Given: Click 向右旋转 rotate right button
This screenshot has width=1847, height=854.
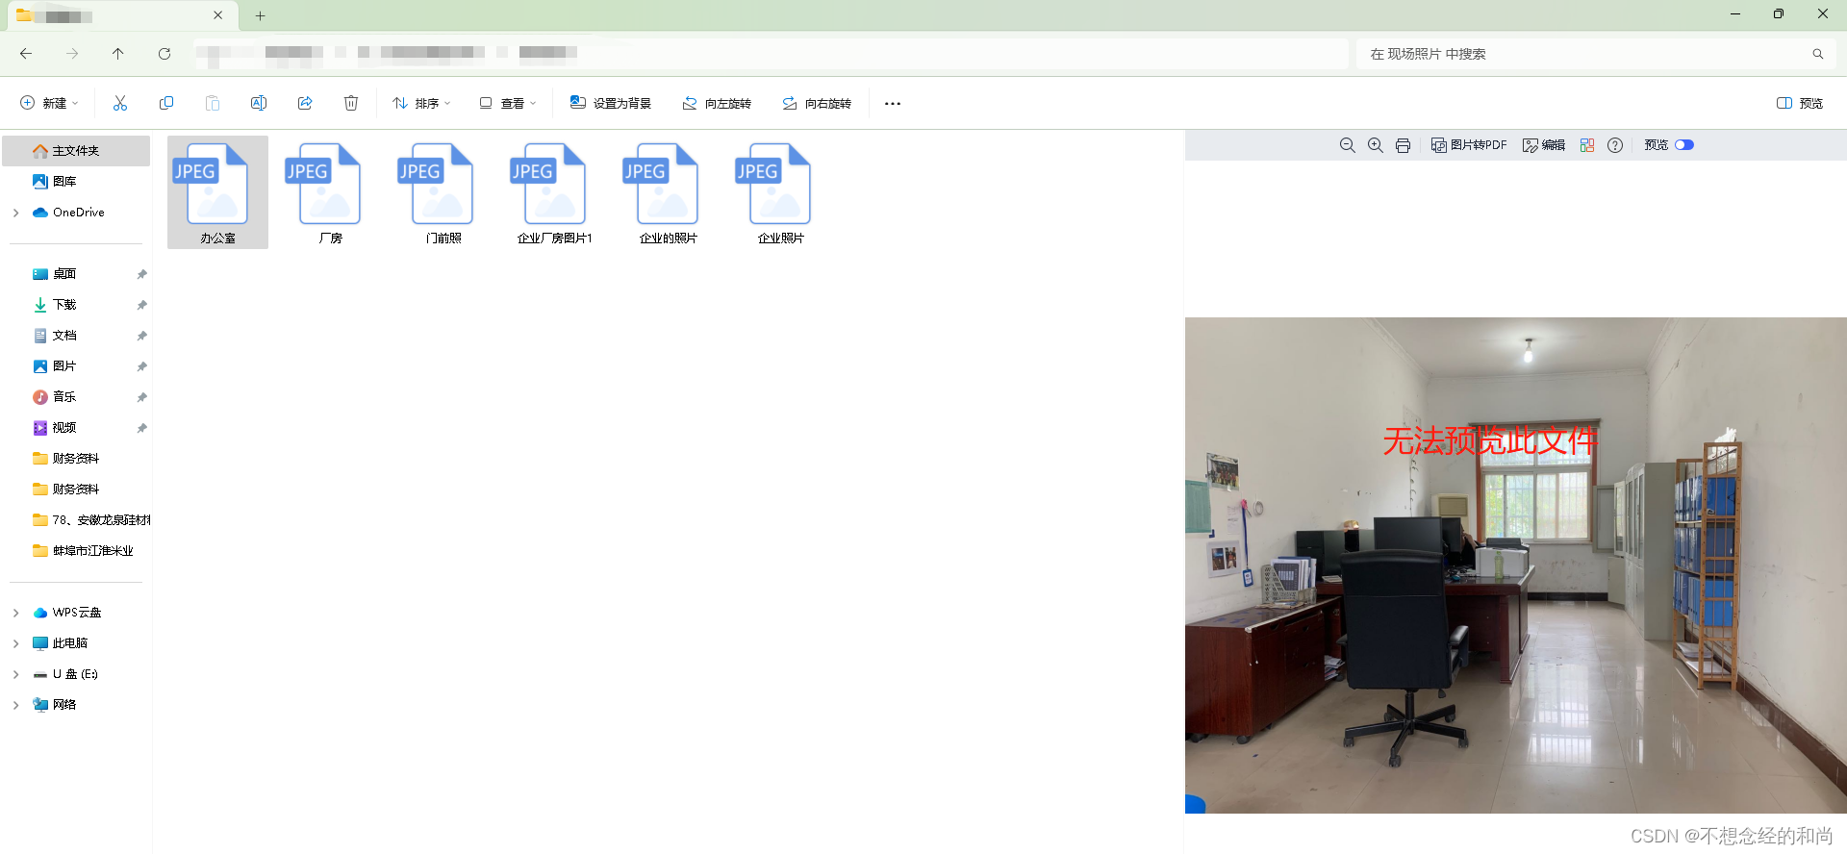Looking at the screenshot, I should (817, 103).
